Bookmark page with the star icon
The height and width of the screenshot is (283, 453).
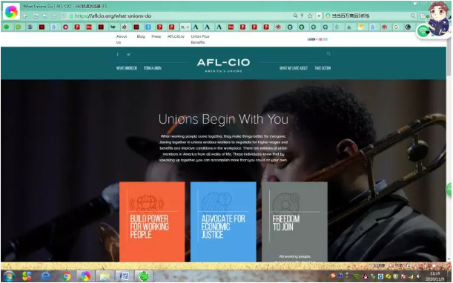click(x=310, y=16)
